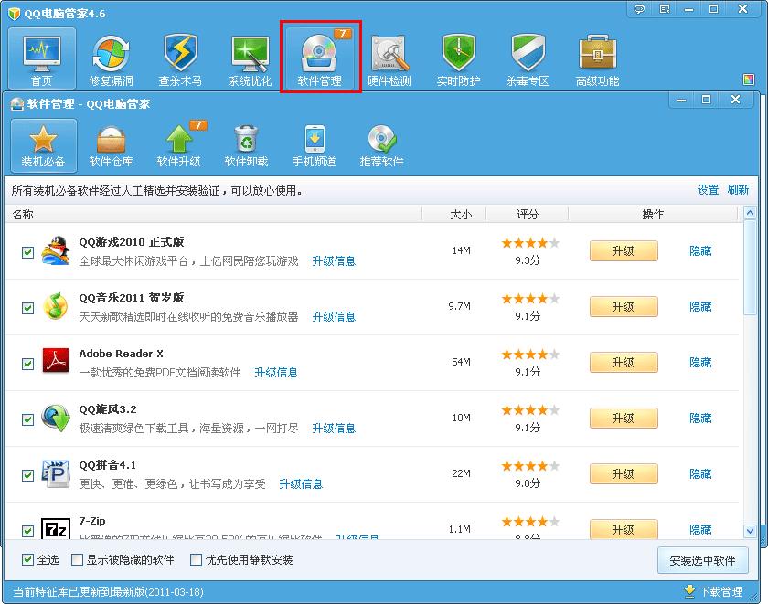This screenshot has width=768, height=604.
Task: Open 硬件检测 hardware detection
Action: [389, 58]
